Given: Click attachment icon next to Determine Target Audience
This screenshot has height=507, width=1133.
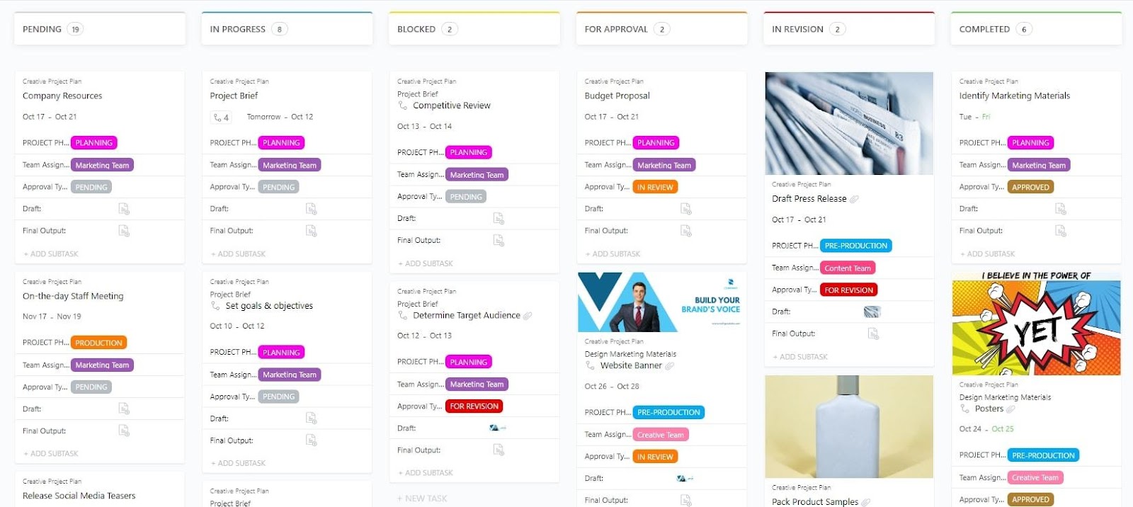Looking at the screenshot, I should pyautogui.click(x=528, y=316).
